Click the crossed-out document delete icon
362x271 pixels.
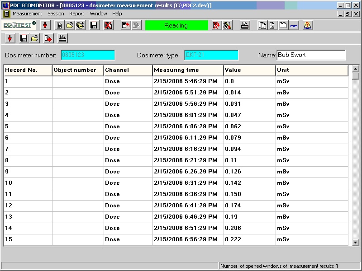click(x=108, y=25)
